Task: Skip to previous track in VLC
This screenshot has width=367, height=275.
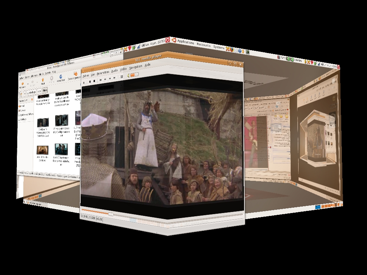Action: pyautogui.click(x=101, y=80)
